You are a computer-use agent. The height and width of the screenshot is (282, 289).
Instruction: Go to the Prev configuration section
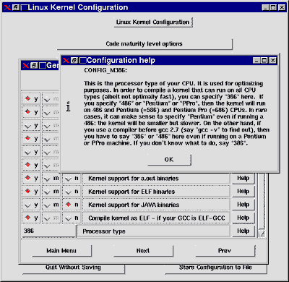[225, 251]
